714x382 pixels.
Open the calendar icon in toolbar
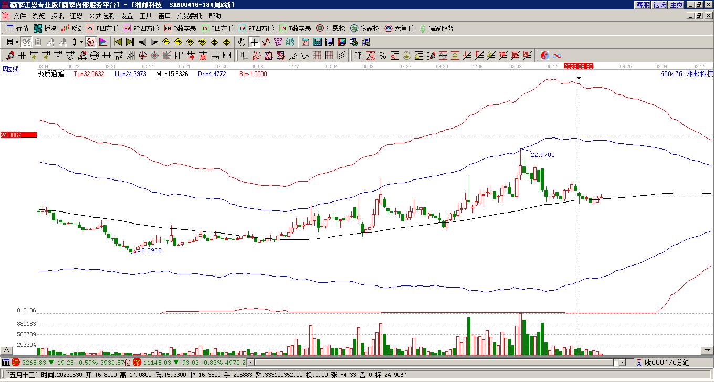coord(305,42)
